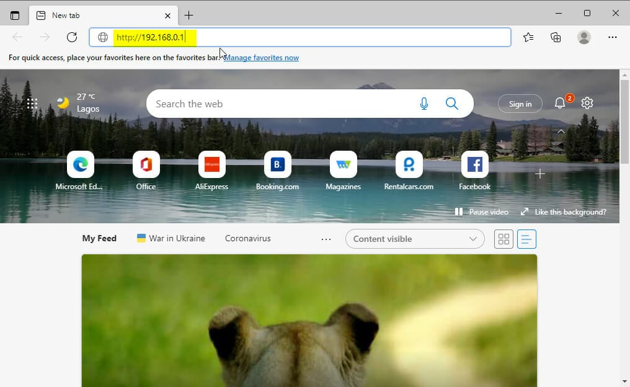Screen dimensions: 630x387
Task: Select the War in Ukraine tab
Action: pyautogui.click(x=171, y=238)
